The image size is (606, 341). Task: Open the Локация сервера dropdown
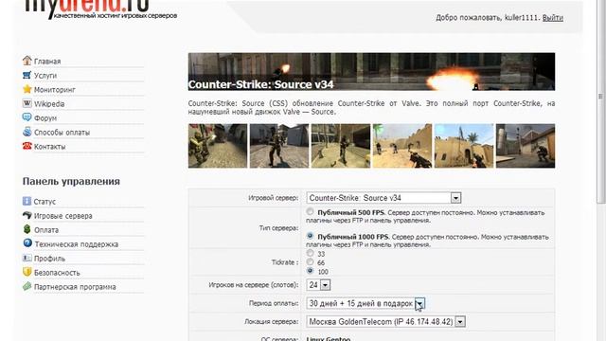(385, 322)
